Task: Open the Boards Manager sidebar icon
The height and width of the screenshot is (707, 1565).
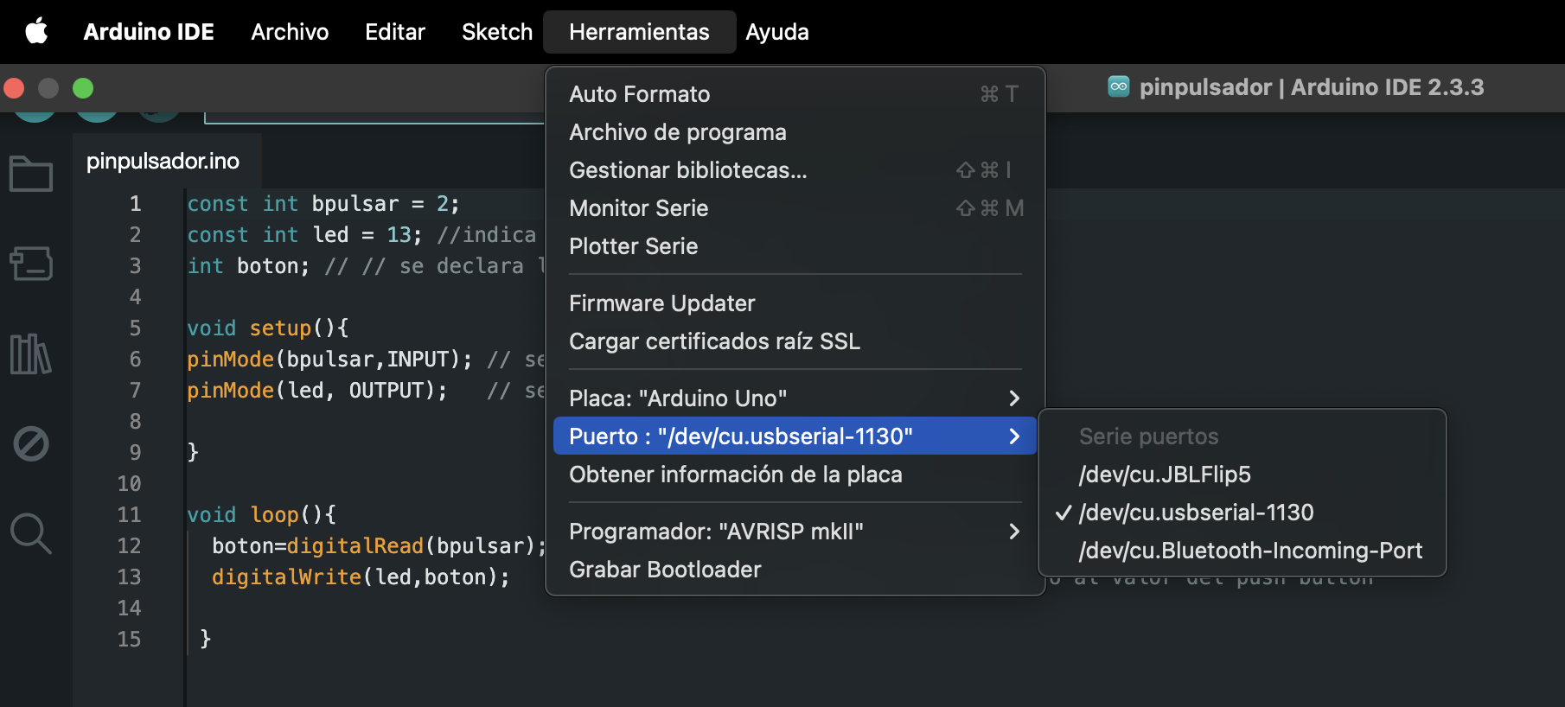Action: (x=31, y=264)
